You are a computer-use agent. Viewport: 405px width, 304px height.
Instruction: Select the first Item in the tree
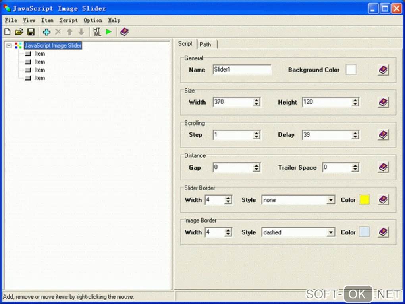pyautogui.click(x=40, y=54)
